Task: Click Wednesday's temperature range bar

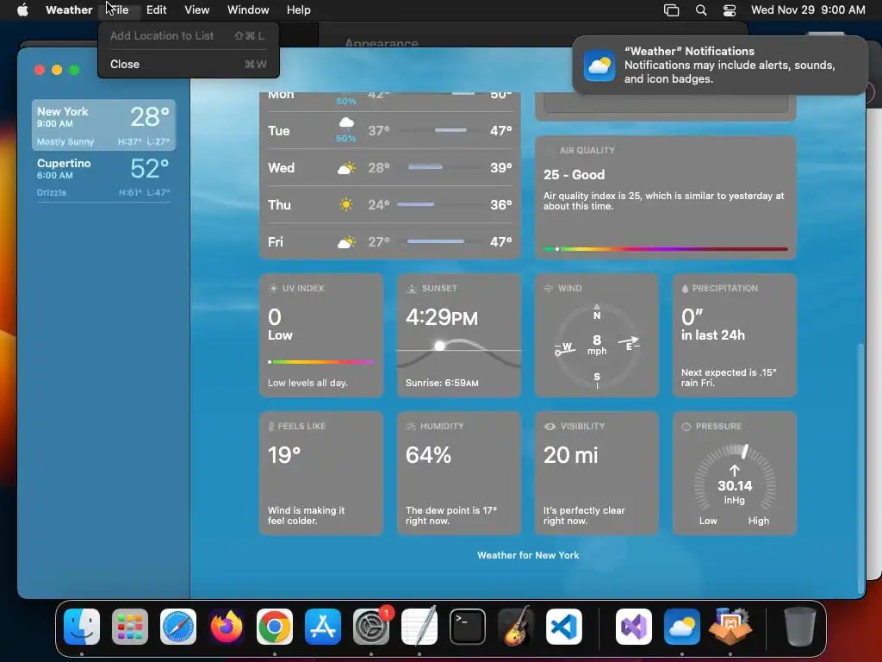Action: click(x=425, y=167)
